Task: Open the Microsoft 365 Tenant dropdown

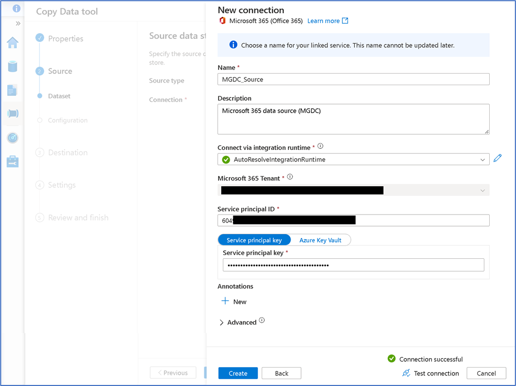Action: tap(354, 190)
